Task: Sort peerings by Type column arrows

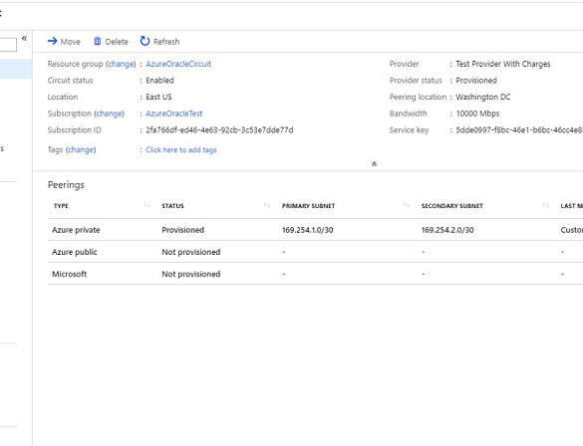Action: tap(146, 205)
